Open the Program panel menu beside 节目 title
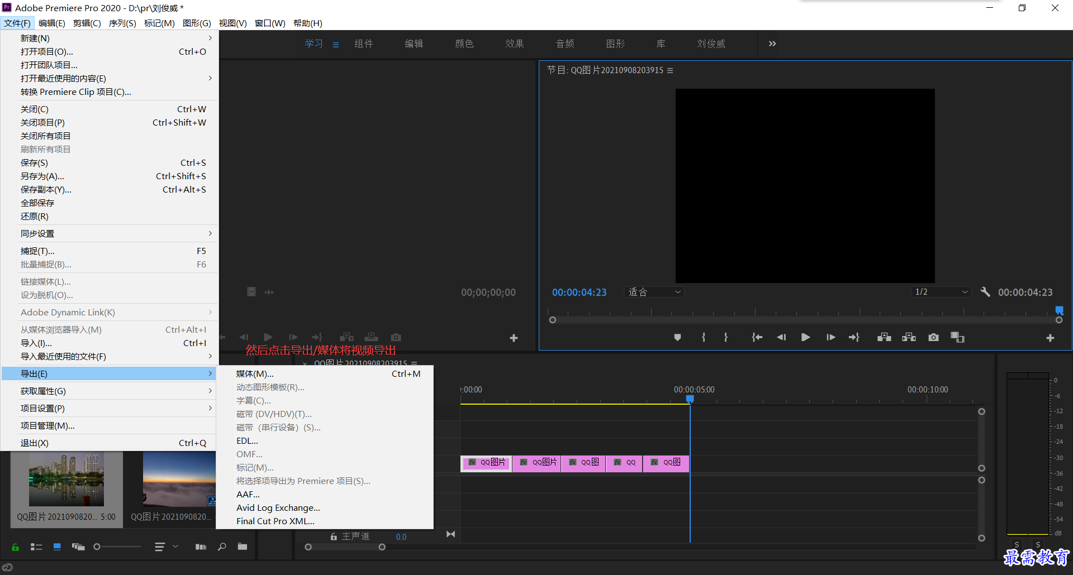Viewport: 1073px width, 575px height. (670, 70)
